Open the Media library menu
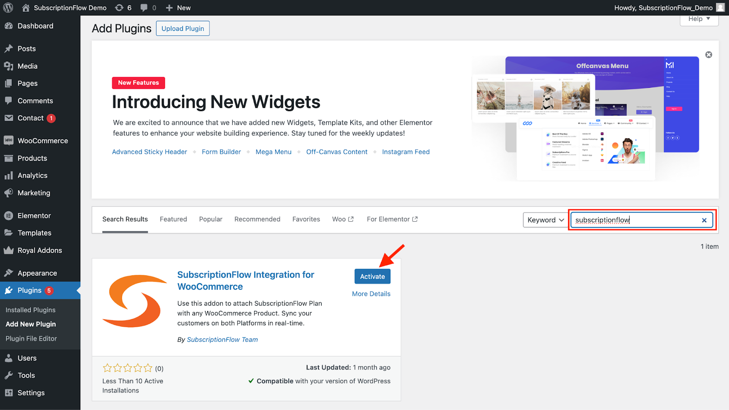 (x=40, y=66)
